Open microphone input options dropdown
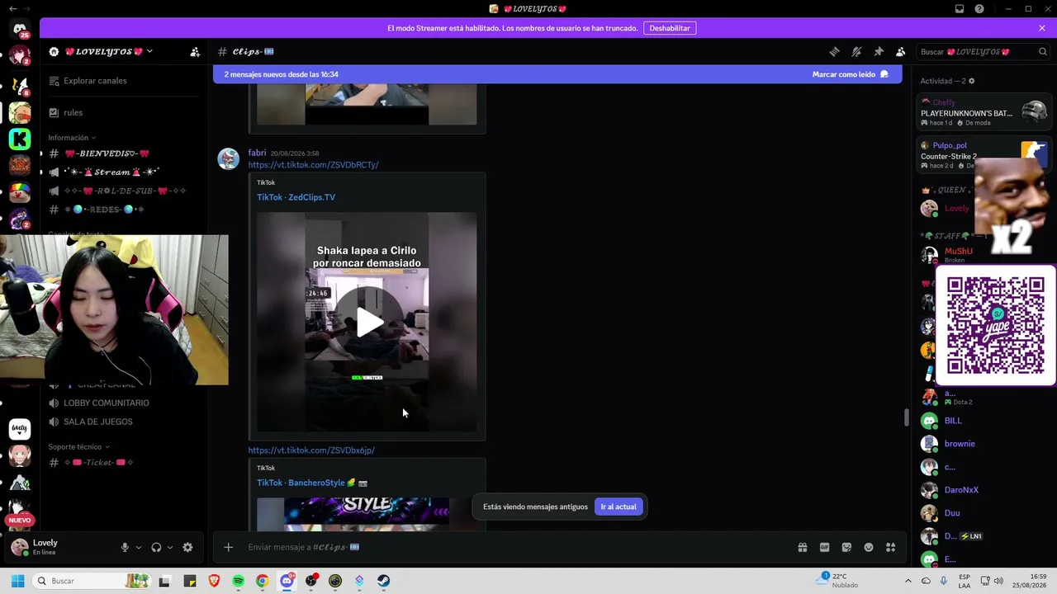Viewport: 1057px width, 594px height. [x=138, y=547]
